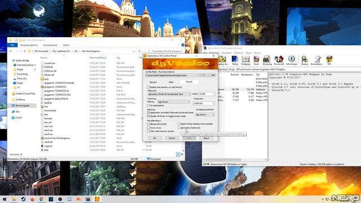Open the Videocard dropdown in dgVoodoo
The image size is (361, 203).
(169, 94)
